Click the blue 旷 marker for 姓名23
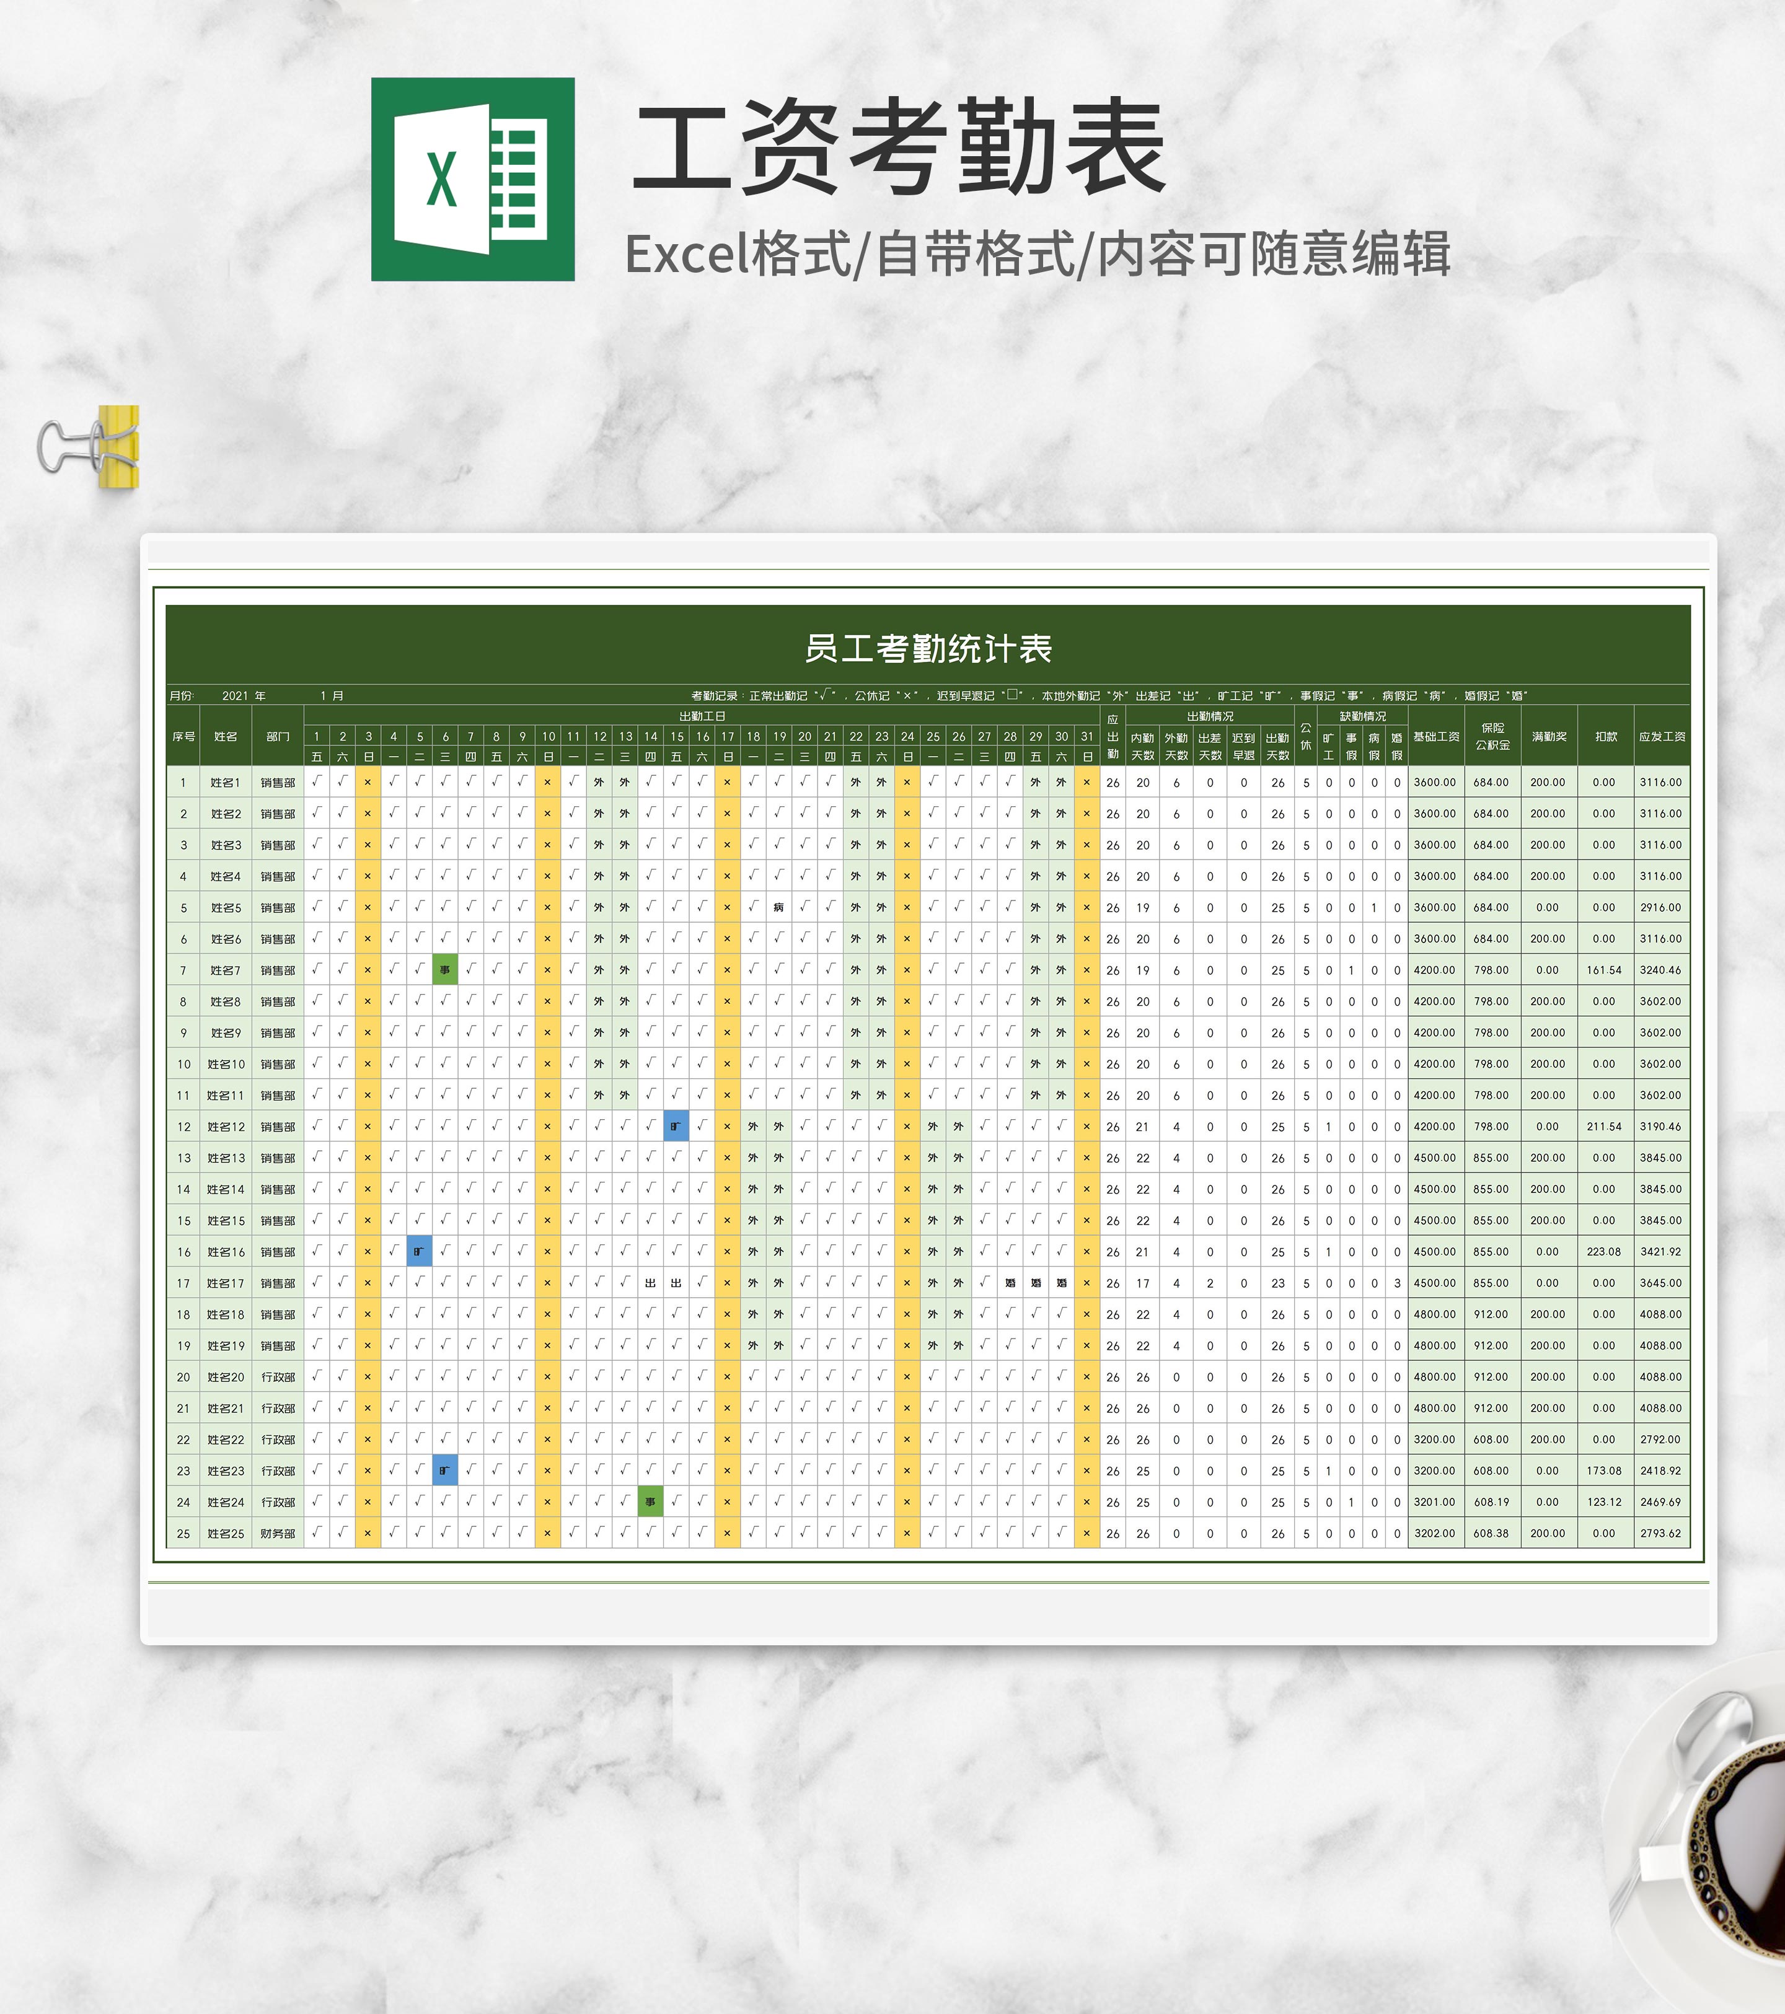This screenshot has height=2014, width=1785. point(444,1471)
